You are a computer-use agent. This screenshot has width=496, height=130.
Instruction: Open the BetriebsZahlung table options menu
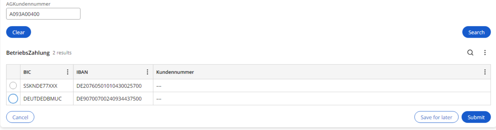point(485,53)
